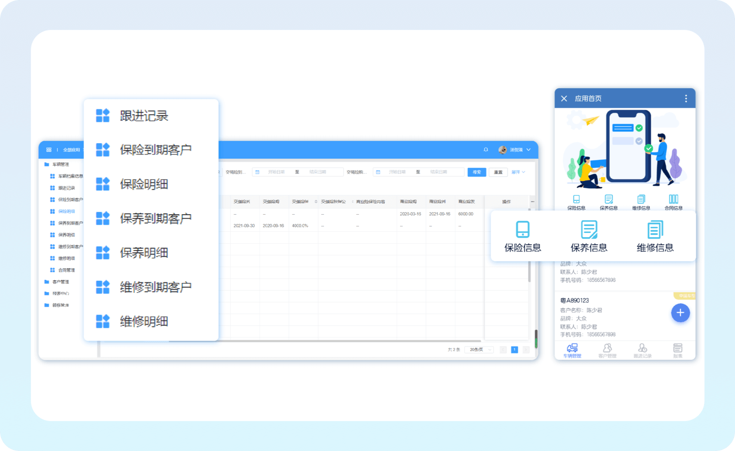Viewport: 735px width, 451px height.
Task: Select 维修信息 in the enlarged mobile card
Action: click(655, 236)
